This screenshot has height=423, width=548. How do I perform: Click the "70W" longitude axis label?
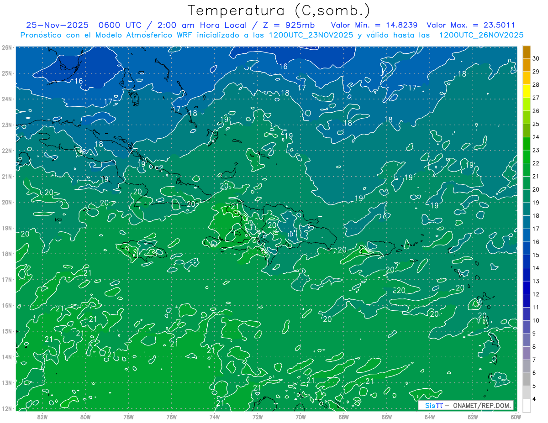coord(300,417)
